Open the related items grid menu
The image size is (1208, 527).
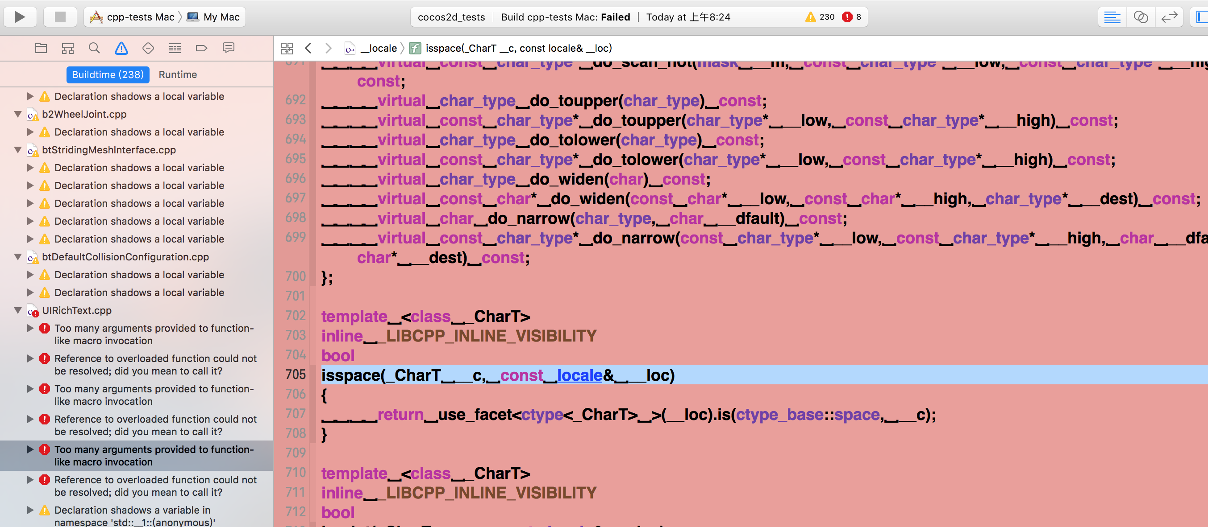coord(287,48)
